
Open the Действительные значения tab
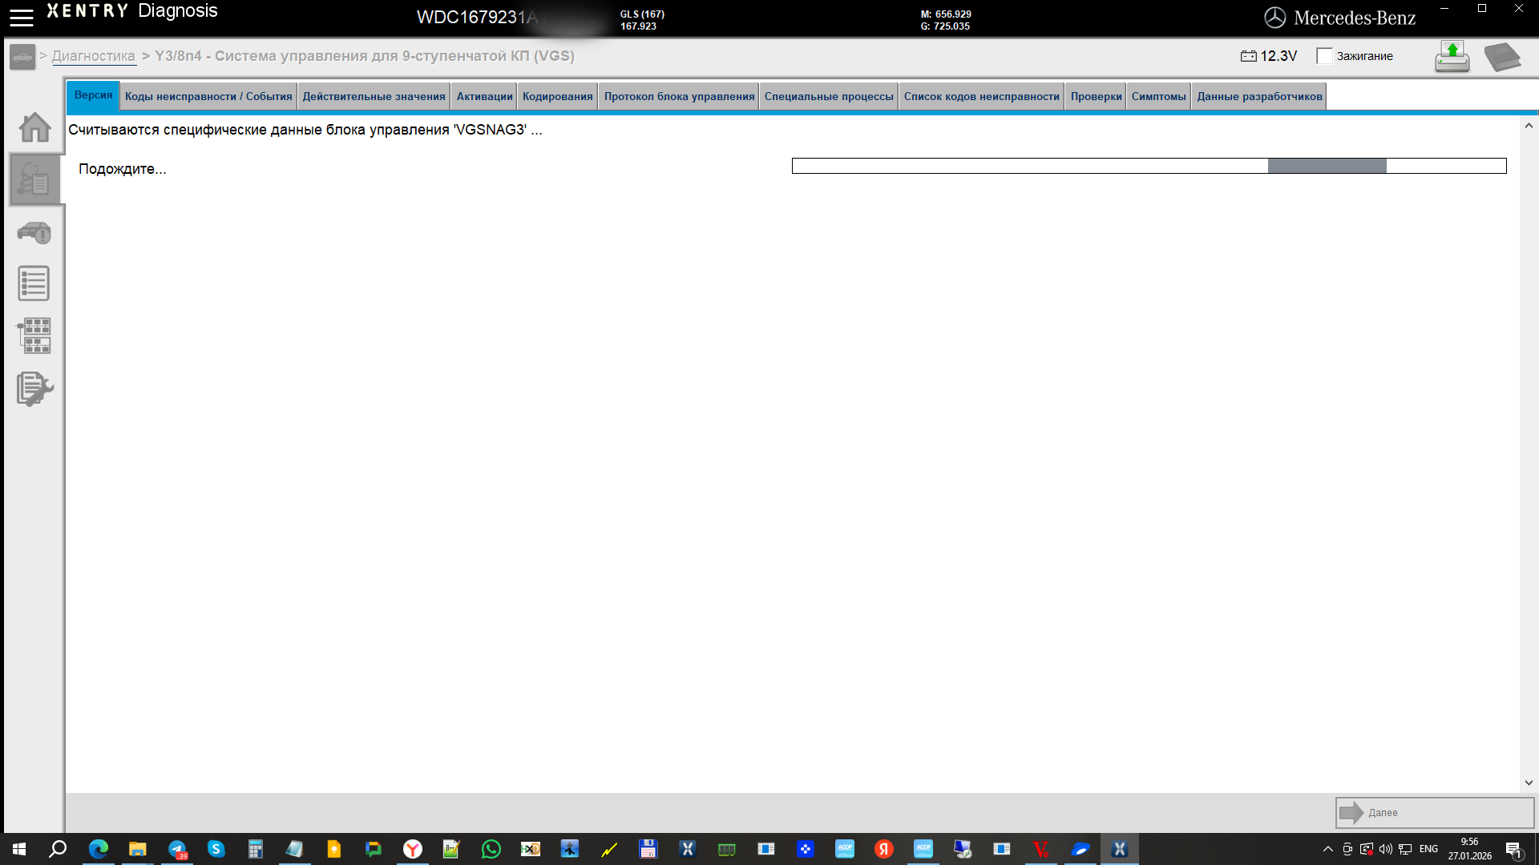click(x=374, y=96)
